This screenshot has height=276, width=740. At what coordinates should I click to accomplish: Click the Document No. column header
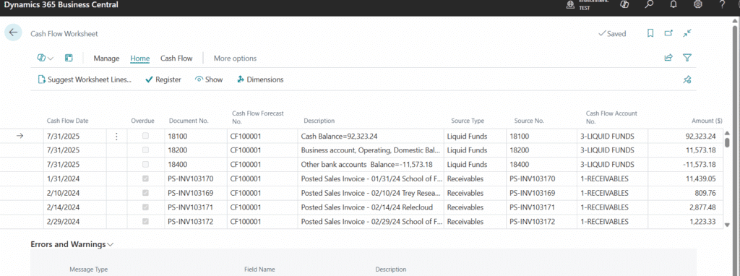click(189, 121)
